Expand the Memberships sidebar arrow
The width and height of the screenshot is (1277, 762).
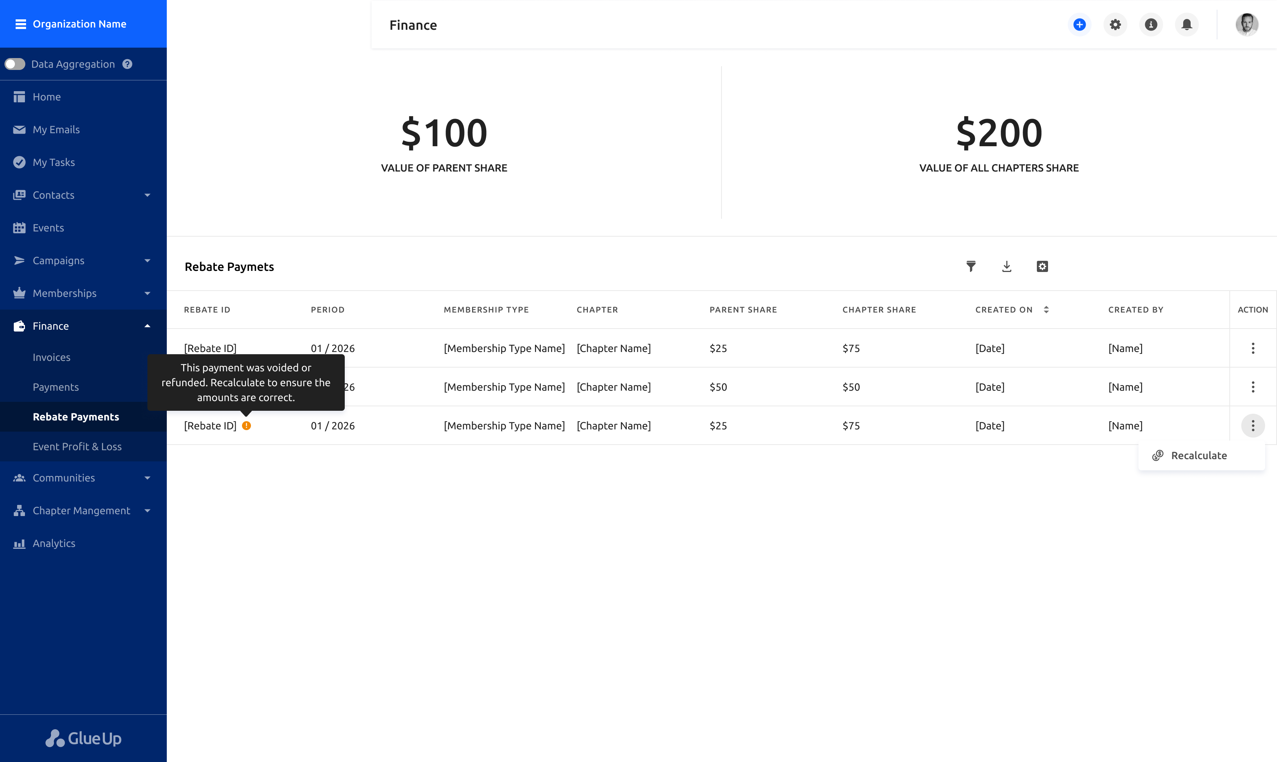[147, 294]
